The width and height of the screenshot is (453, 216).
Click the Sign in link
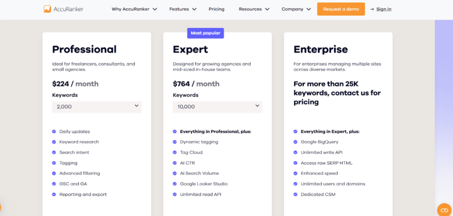pos(384,9)
